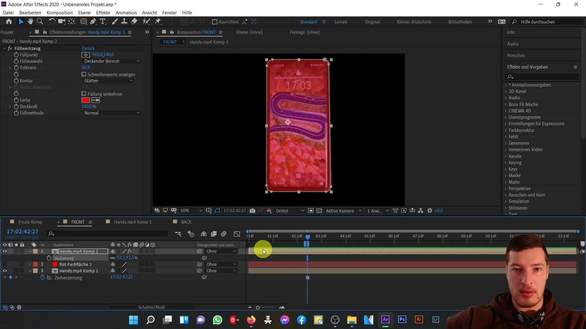Toggle transparency grid icon in viewer
Viewport: 586px width, 329px height.
click(319, 211)
